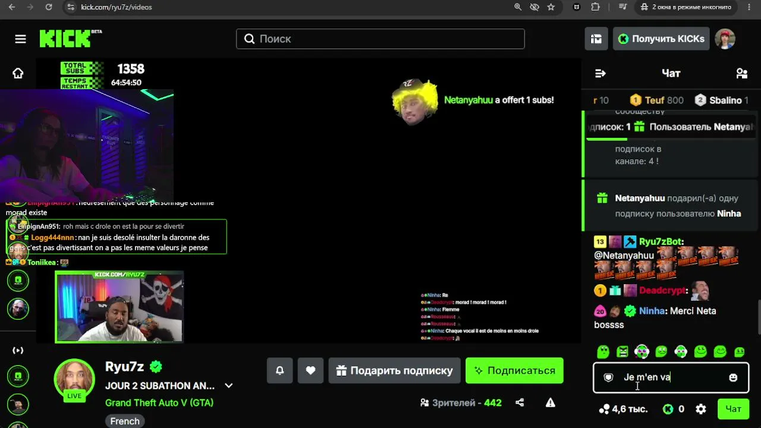Open the Home sidebar icon
The height and width of the screenshot is (428, 761).
18,73
